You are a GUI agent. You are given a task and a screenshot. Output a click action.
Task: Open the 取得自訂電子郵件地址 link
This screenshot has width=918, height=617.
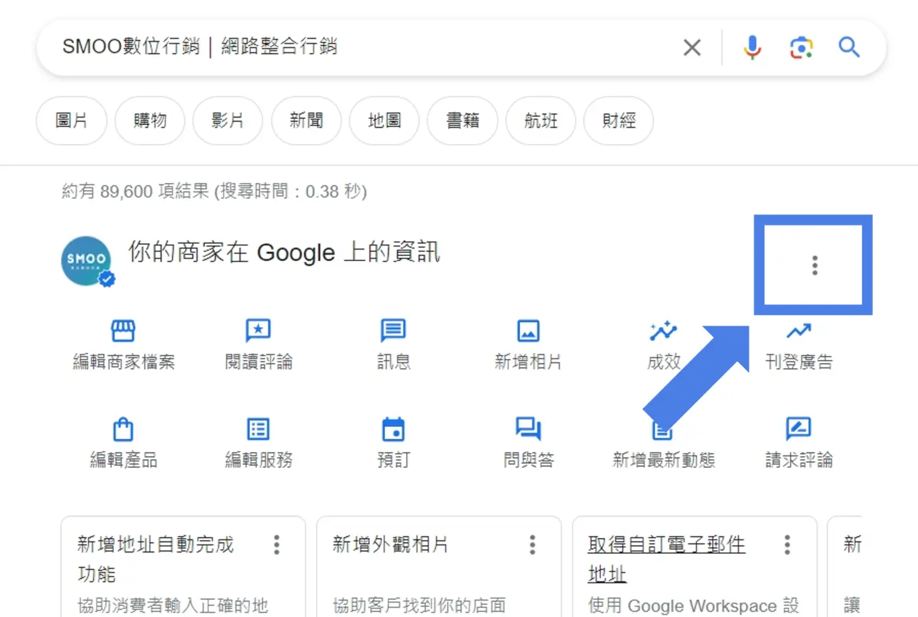[666, 560]
